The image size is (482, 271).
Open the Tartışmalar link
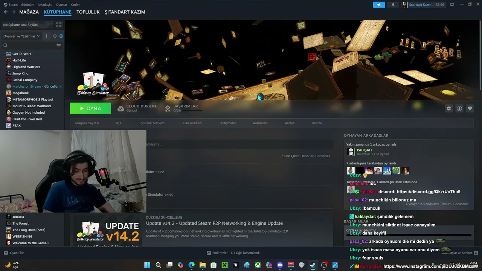coord(228,123)
